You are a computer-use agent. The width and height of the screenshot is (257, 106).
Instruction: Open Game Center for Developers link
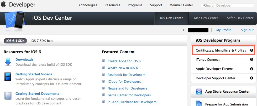[x=129, y=95]
